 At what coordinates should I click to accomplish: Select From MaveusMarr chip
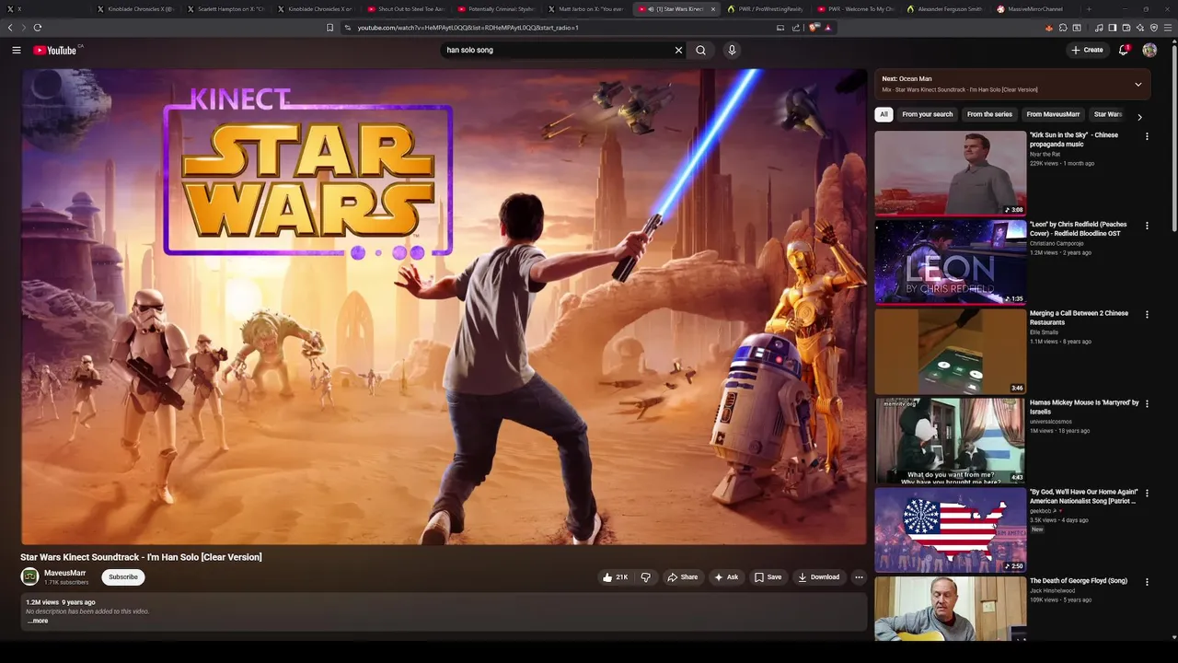coord(1053,114)
